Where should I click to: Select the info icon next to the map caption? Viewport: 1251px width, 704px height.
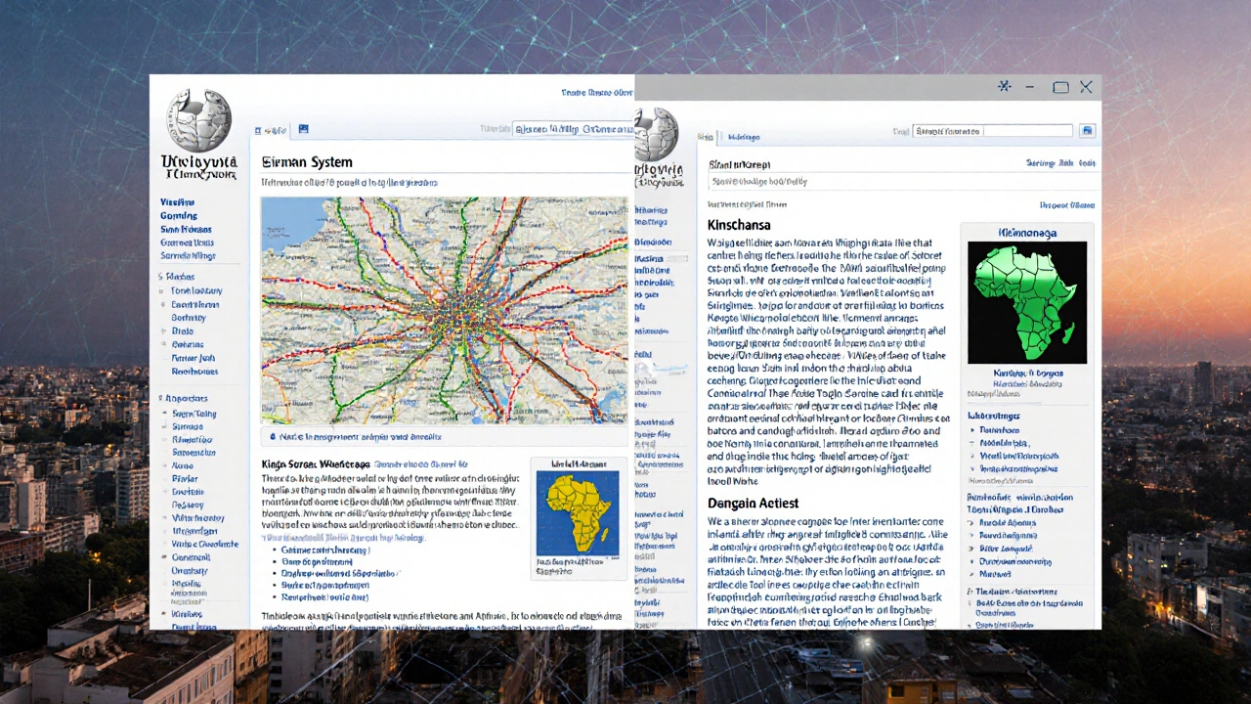(271, 437)
